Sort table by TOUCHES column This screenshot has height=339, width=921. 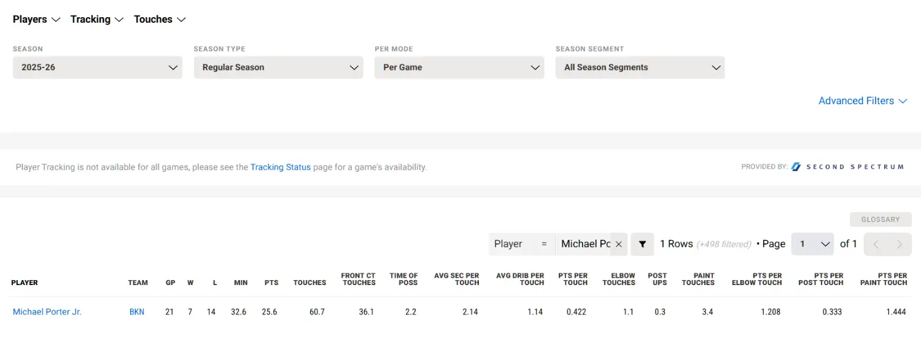pos(309,283)
